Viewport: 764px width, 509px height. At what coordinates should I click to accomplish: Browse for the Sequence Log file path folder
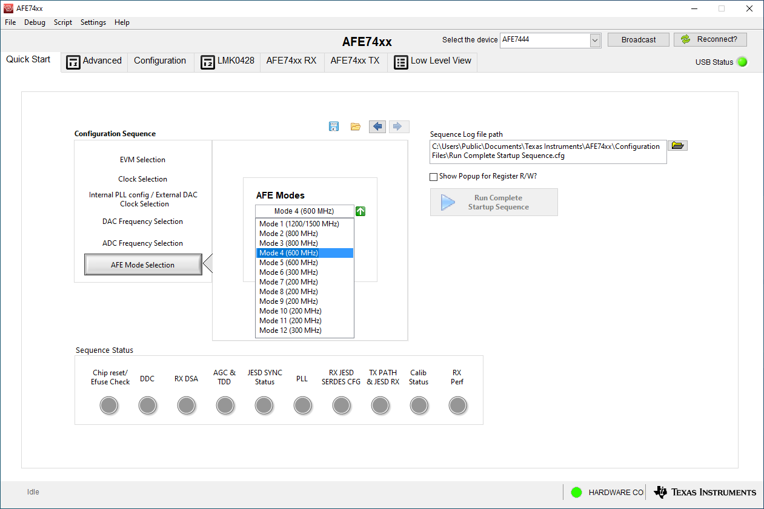click(677, 145)
